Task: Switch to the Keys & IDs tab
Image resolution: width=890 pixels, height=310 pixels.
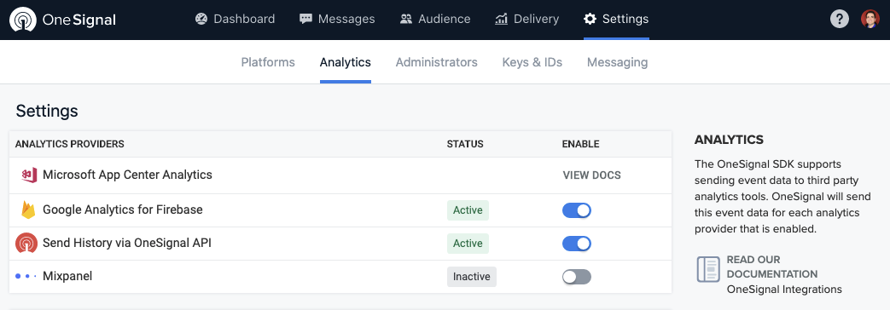Action: pyautogui.click(x=532, y=62)
